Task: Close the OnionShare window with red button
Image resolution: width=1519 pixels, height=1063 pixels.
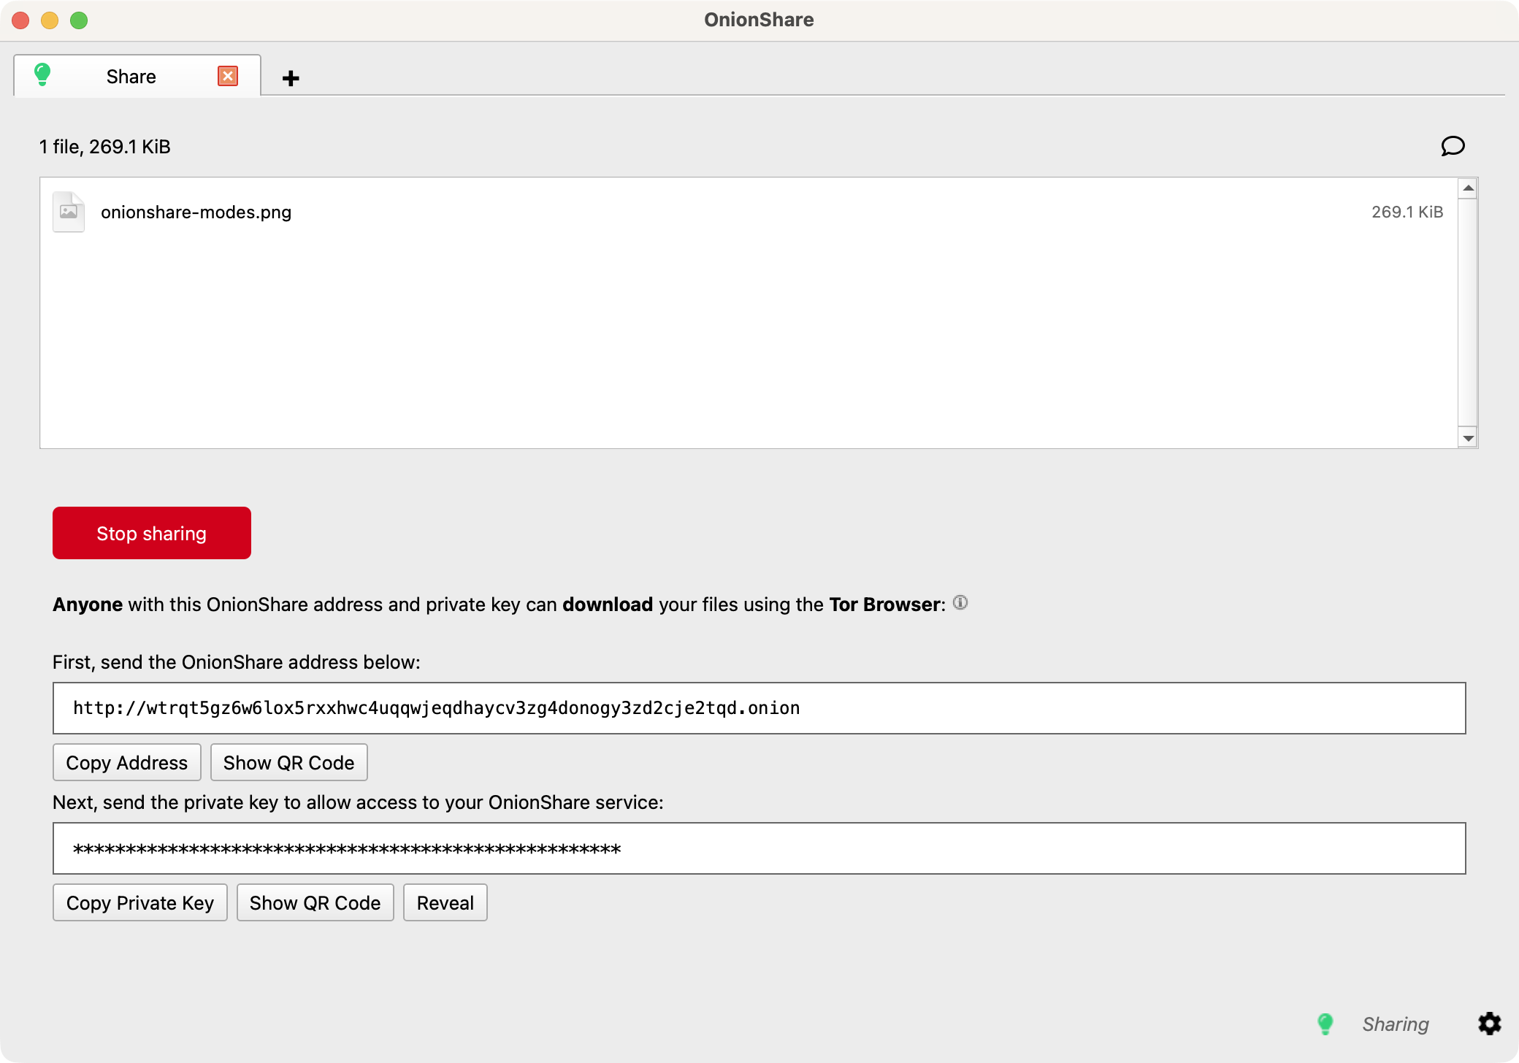Action: coord(20,20)
